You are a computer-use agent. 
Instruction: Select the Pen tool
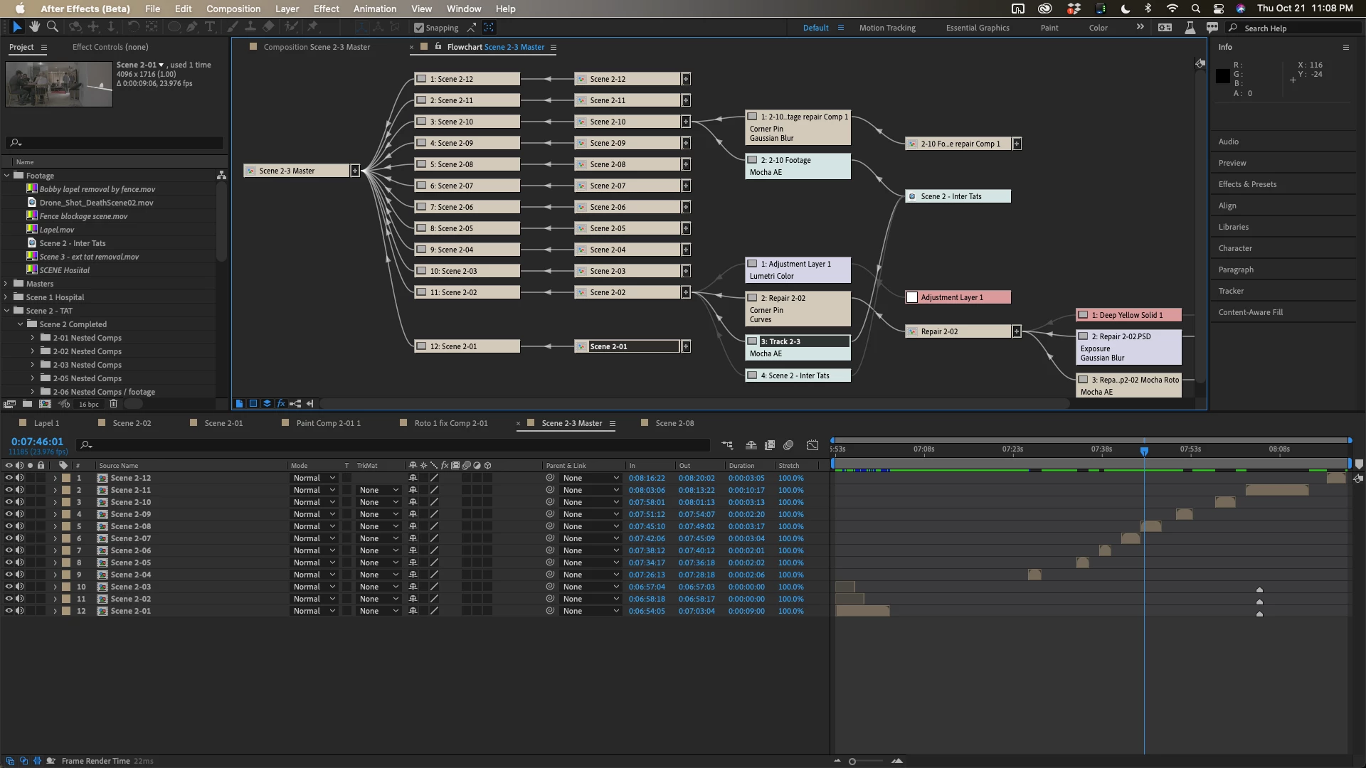tap(192, 27)
